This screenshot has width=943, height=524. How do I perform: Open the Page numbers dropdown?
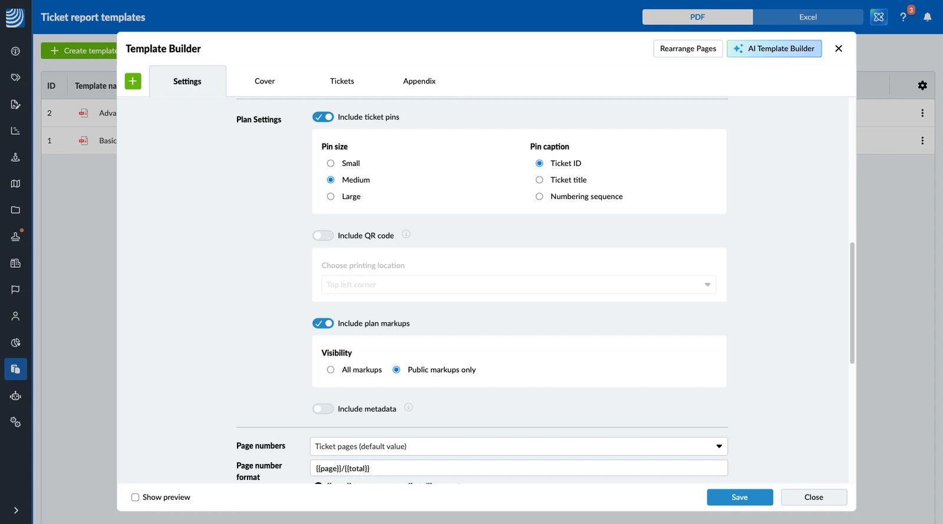click(519, 446)
